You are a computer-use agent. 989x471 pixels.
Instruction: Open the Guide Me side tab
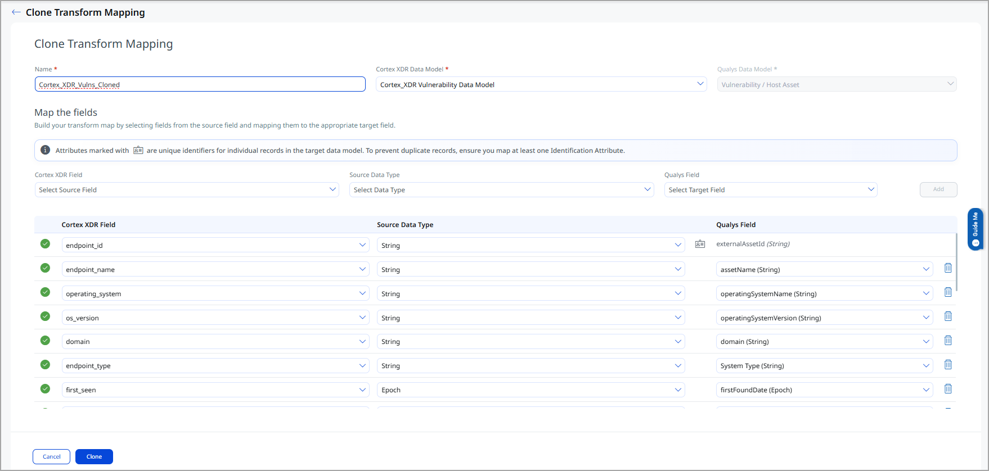[x=975, y=229]
